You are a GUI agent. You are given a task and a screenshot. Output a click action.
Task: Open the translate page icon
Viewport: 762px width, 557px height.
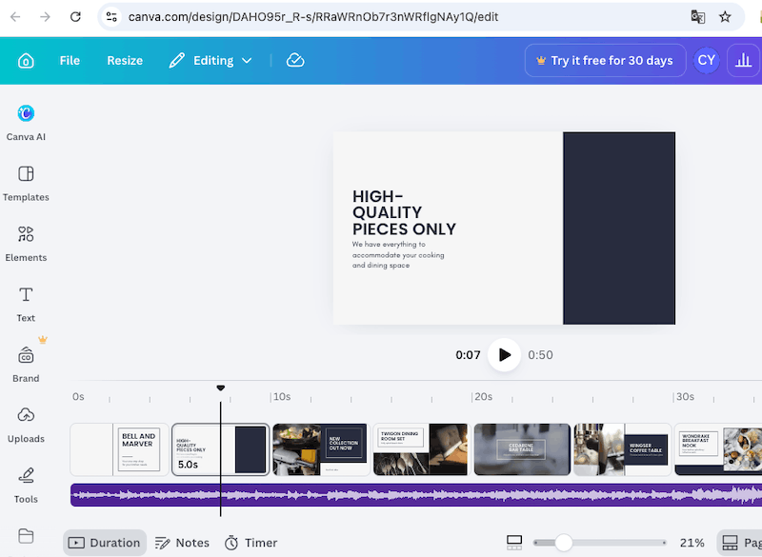[x=698, y=17]
